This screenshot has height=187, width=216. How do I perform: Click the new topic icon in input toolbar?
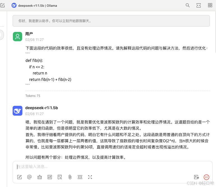pos(19,177)
